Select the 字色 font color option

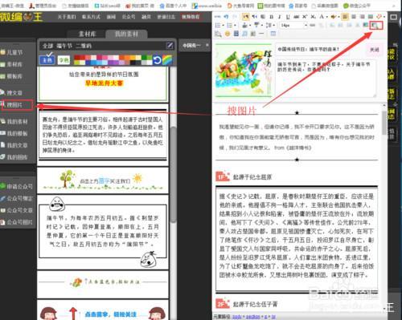(x=64, y=60)
